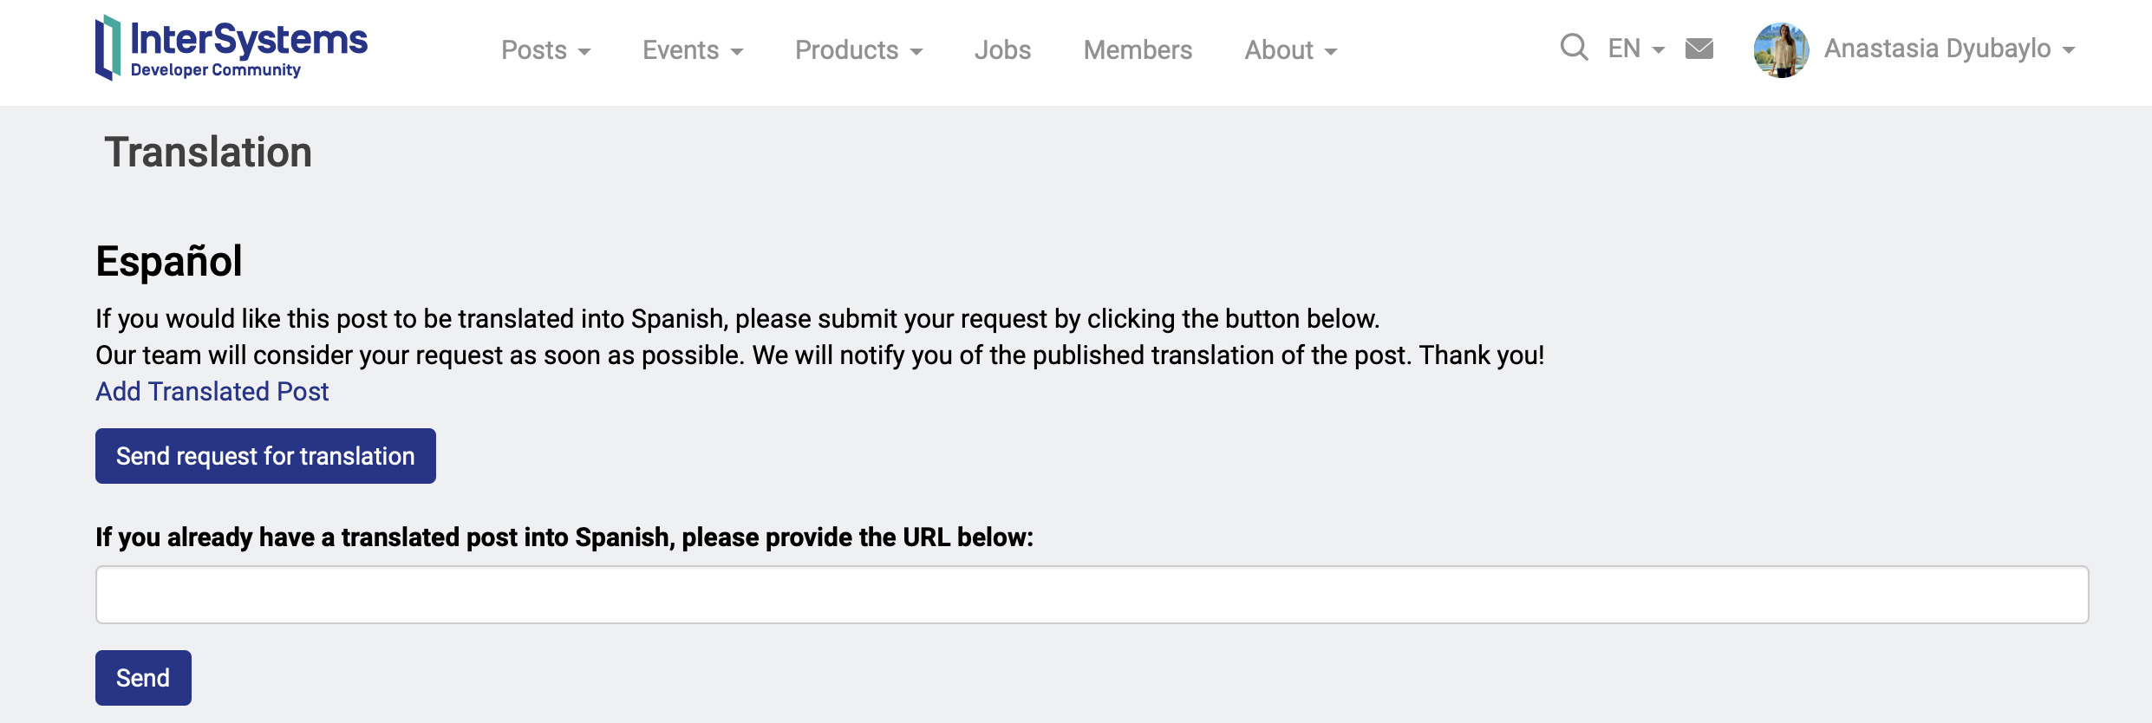2152x723 pixels.
Task: Click the caret arrow beside Posts
Action: point(584,52)
